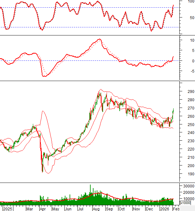Click the 'Oct' month marker on the time axis

tap(122, 209)
